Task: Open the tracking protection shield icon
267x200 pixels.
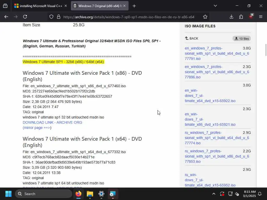Action: coord(51,17)
